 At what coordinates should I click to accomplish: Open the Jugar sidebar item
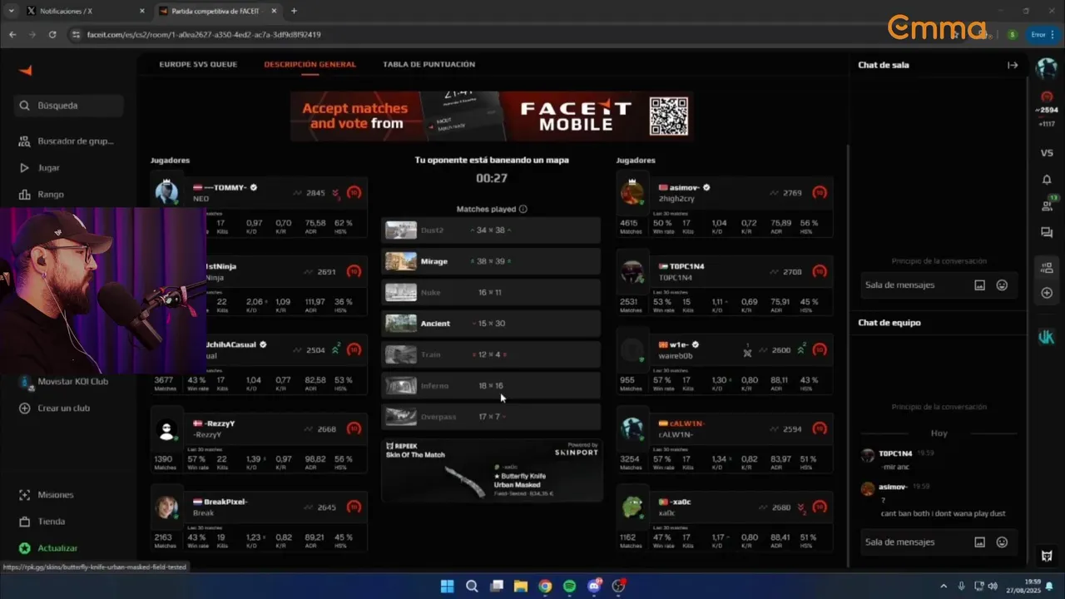tap(39, 167)
